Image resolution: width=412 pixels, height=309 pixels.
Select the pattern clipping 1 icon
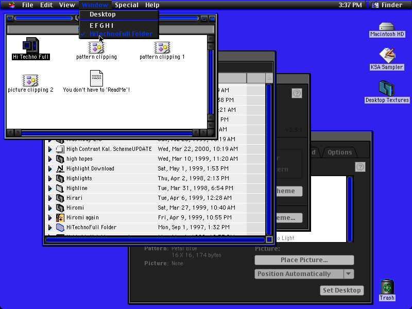[x=162, y=47]
